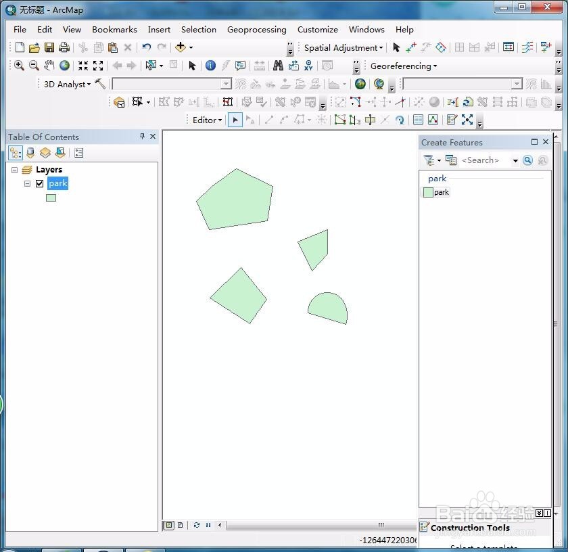The height and width of the screenshot is (552, 568).
Task: Select the Select Elements arrow tool
Action: (192, 66)
